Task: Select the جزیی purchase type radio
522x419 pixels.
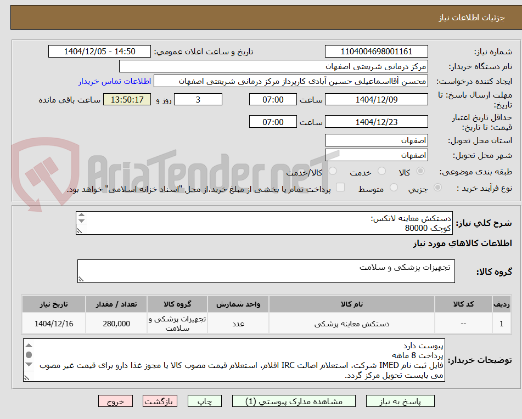Action: point(438,188)
